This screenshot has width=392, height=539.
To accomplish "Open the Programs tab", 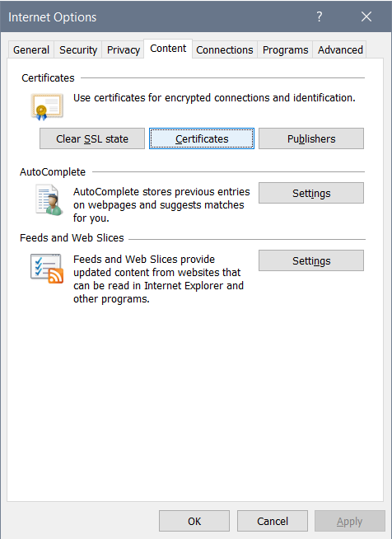I will pyautogui.click(x=285, y=49).
